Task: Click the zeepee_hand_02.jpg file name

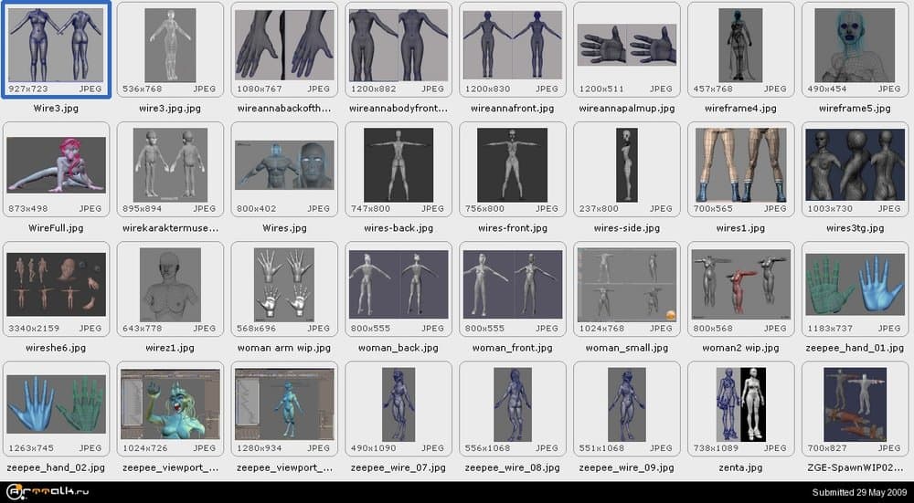Action: pyautogui.click(x=56, y=467)
